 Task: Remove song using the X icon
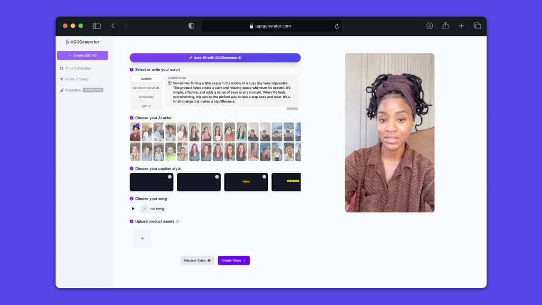(x=144, y=209)
